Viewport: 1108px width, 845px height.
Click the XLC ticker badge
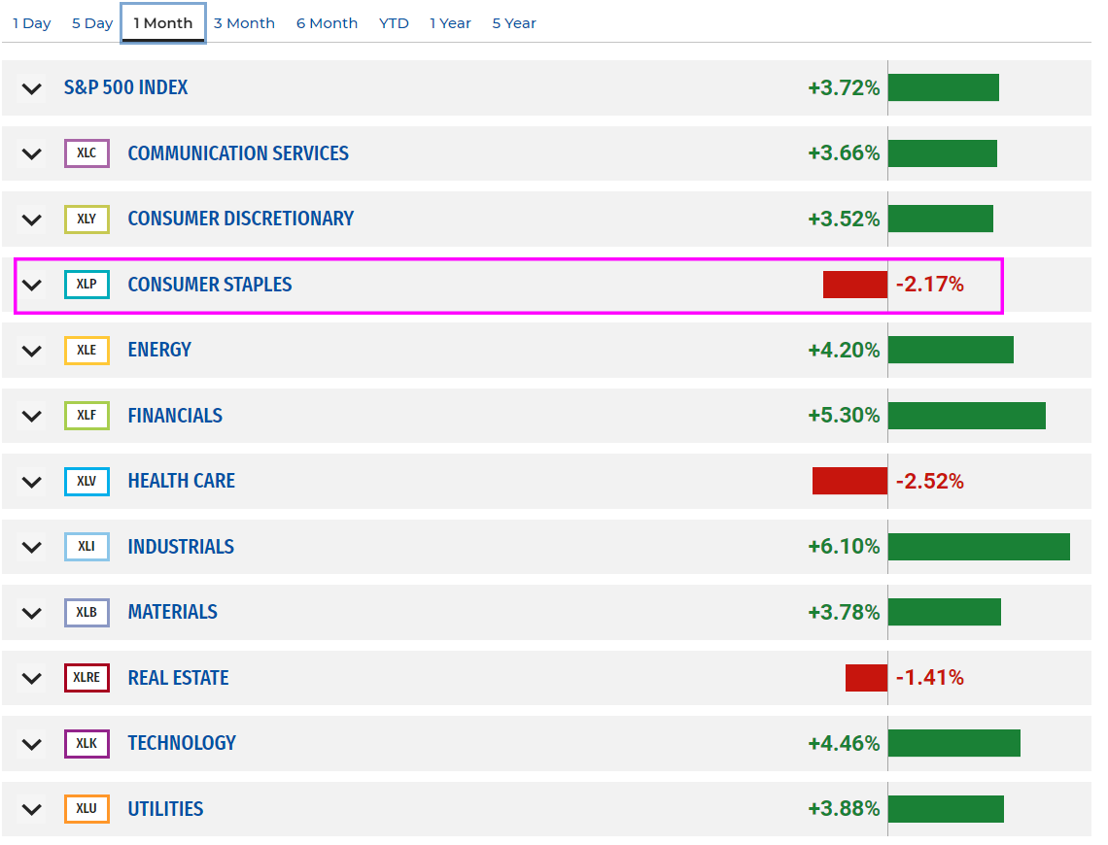[87, 153]
